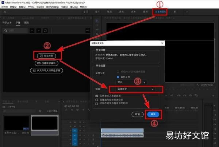Image resolution: width=219 pixels, height=147 pixels.
Task: Click program monitor timecode 00:00:00:21
Action: pos(207,85)
